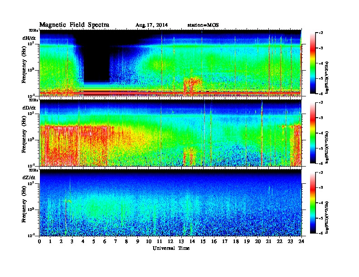Click hour tick label "11" on time axis

[x=159, y=241]
